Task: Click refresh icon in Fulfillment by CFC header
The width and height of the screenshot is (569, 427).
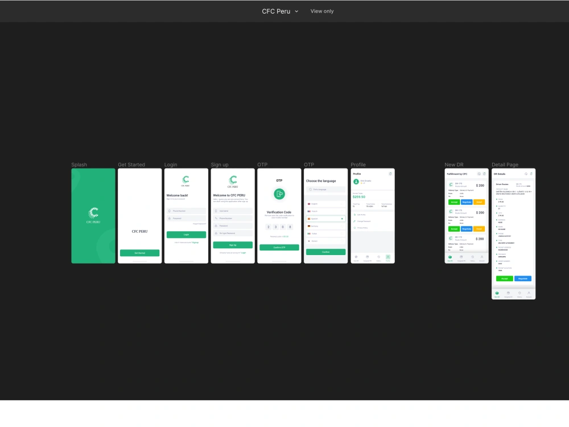Action: [x=484, y=174]
